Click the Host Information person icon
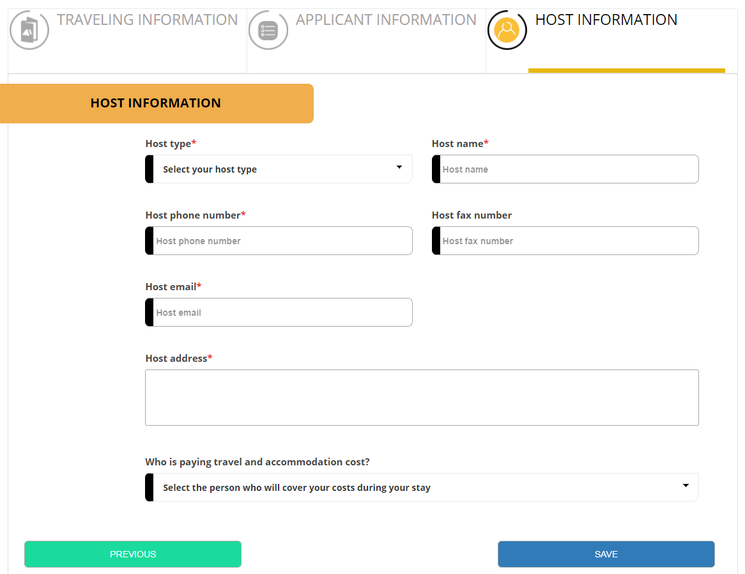Screen dimensions: 745x574 pyautogui.click(x=507, y=30)
